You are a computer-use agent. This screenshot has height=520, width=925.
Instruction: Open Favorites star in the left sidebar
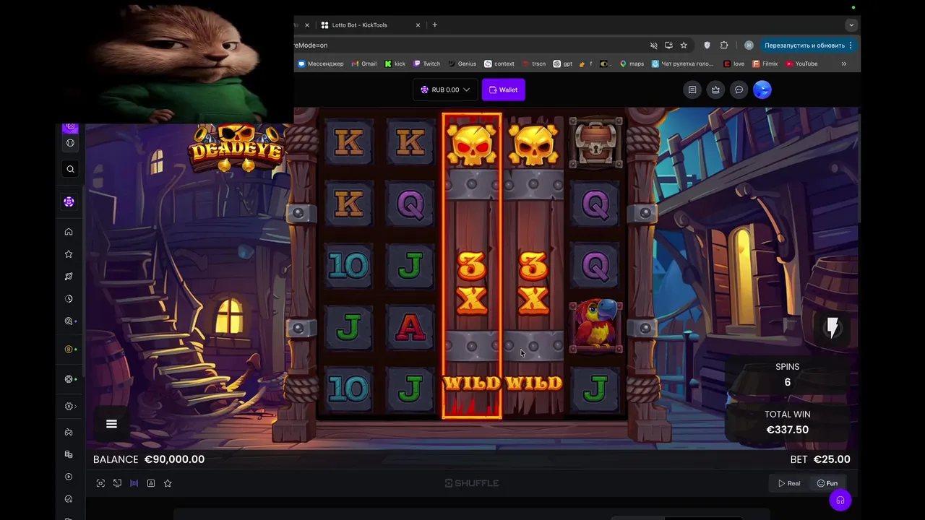[69, 254]
